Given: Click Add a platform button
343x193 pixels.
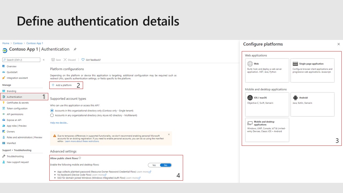Looking at the screenshot, I should click(x=62, y=85).
